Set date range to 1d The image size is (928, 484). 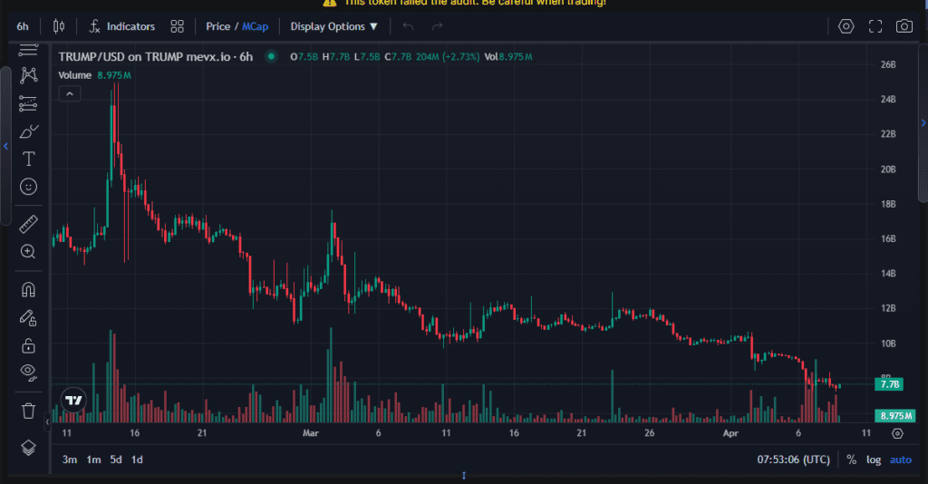(137, 460)
